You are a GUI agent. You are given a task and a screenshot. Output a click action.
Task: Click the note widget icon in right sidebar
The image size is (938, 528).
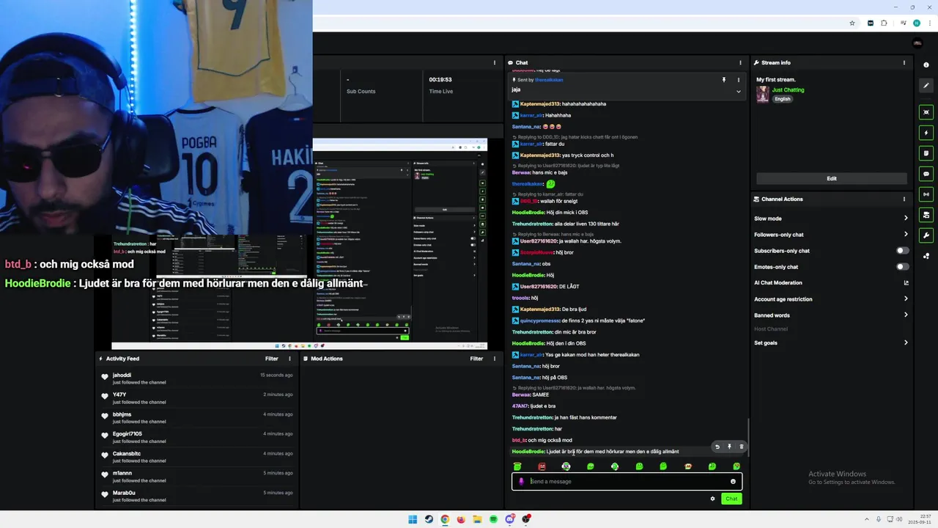click(926, 153)
